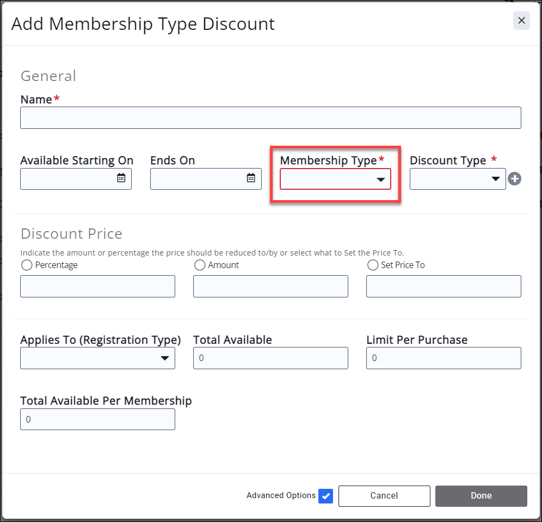
Task: Close the Add Membership Type Discount dialog
Action: [521, 21]
